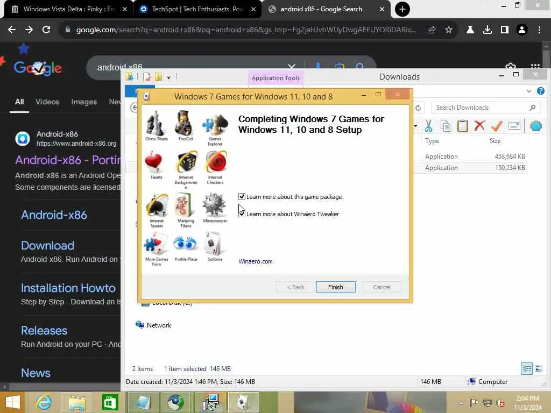This screenshot has width=551, height=413.
Task: Click the Internet Checkers icon
Action: (x=215, y=162)
